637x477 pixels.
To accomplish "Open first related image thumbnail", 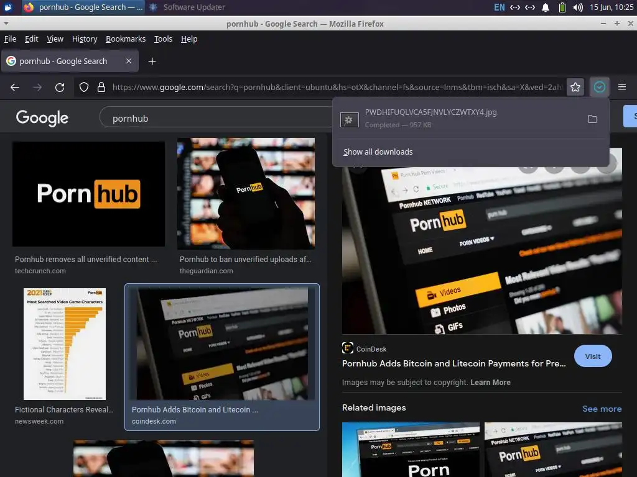I will pos(411,450).
